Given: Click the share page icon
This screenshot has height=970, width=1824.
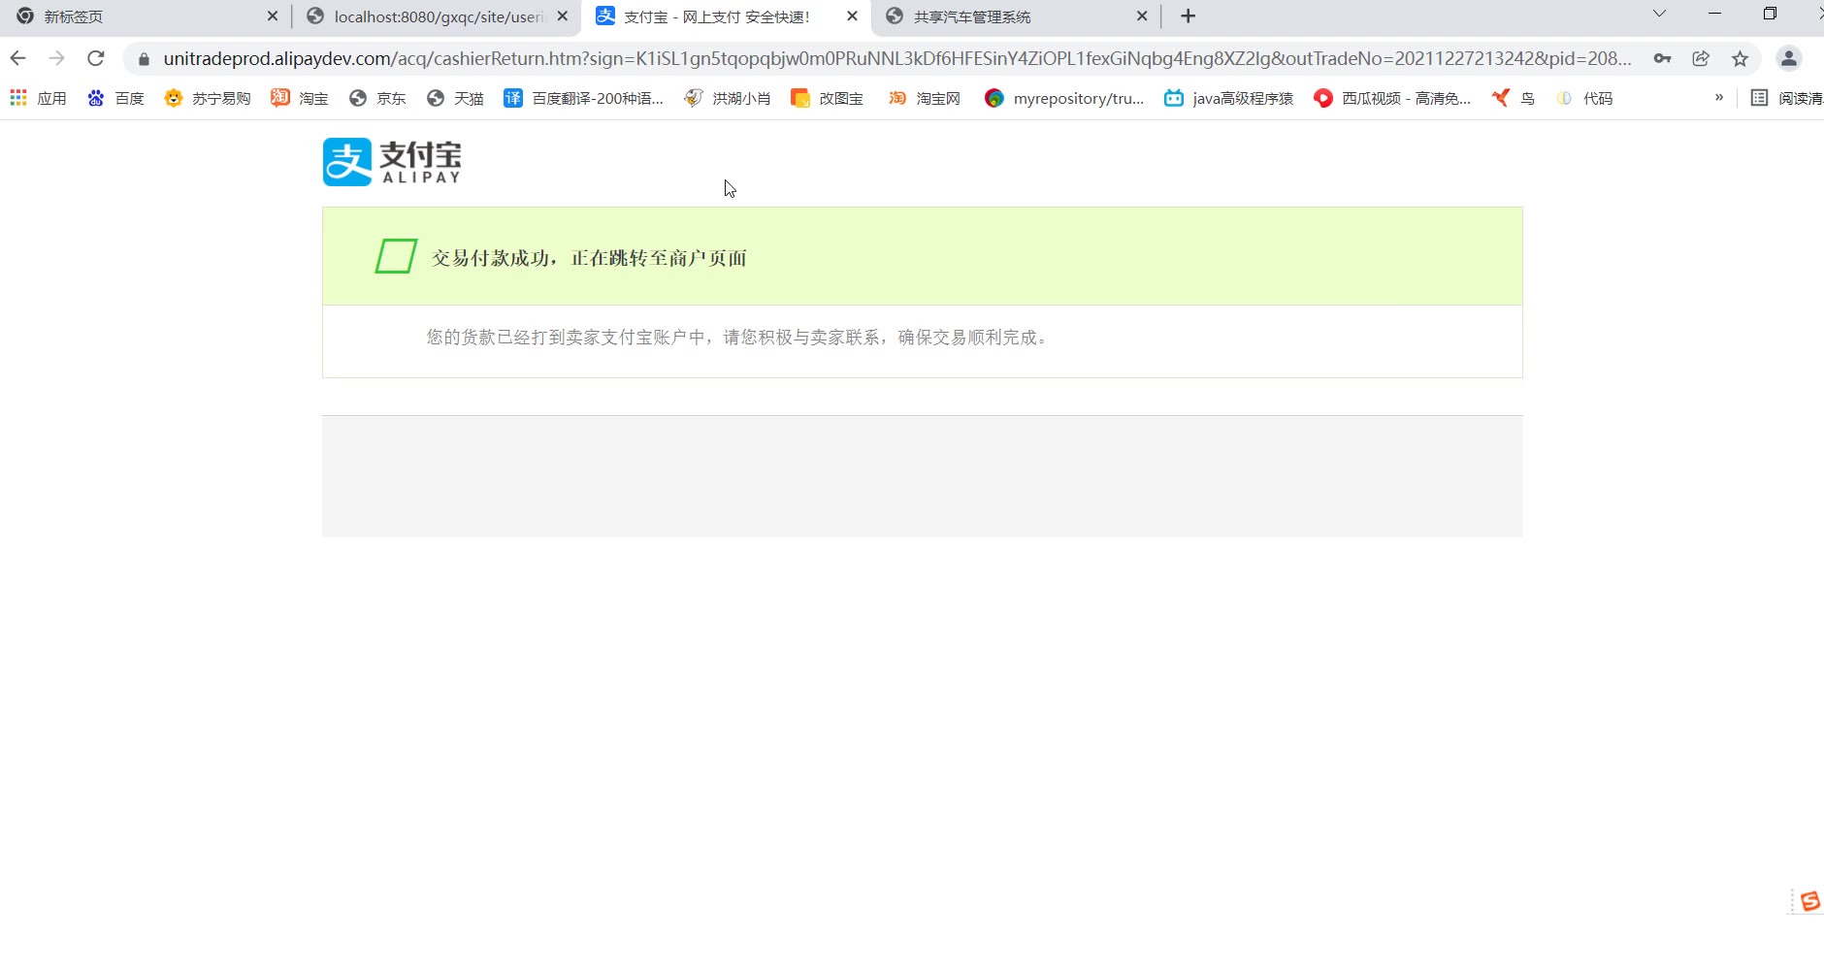Looking at the screenshot, I should pyautogui.click(x=1701, y=58).
